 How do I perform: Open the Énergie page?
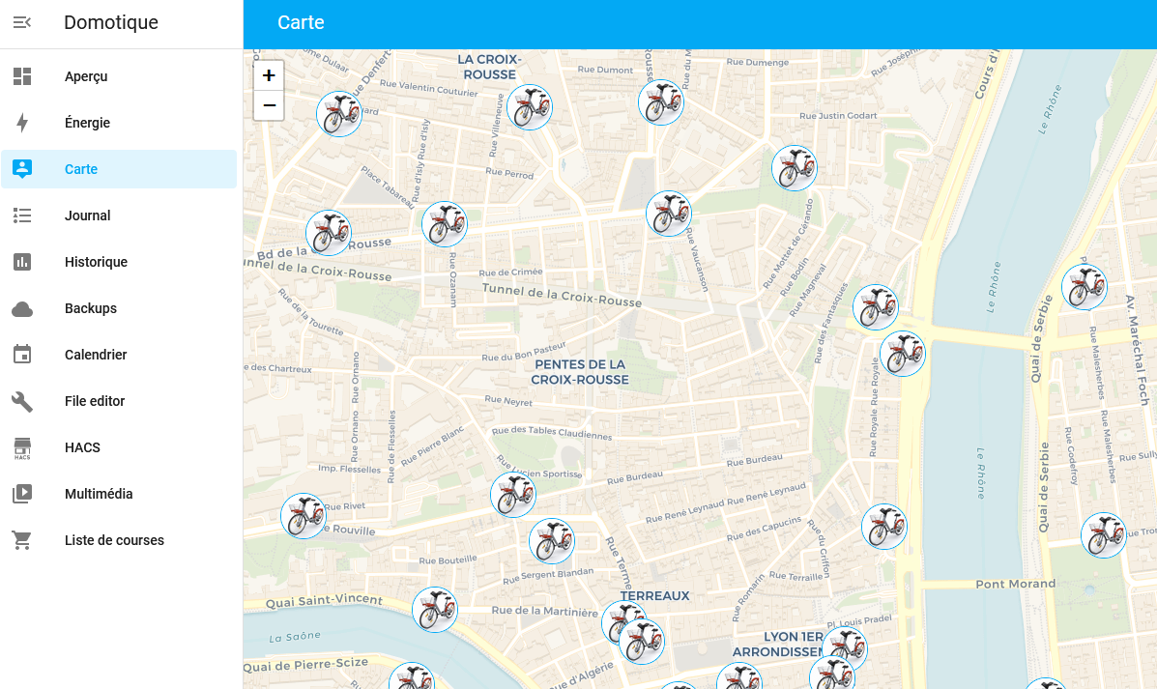pos(119,123)
